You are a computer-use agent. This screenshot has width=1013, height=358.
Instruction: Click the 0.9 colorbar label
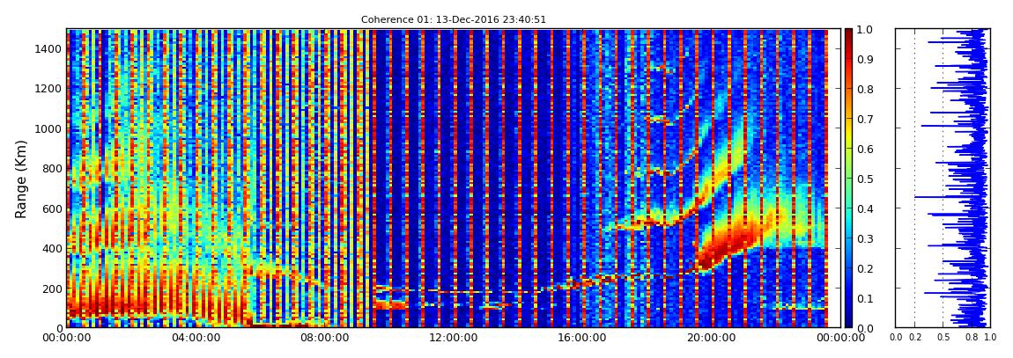tap(867, 59)
